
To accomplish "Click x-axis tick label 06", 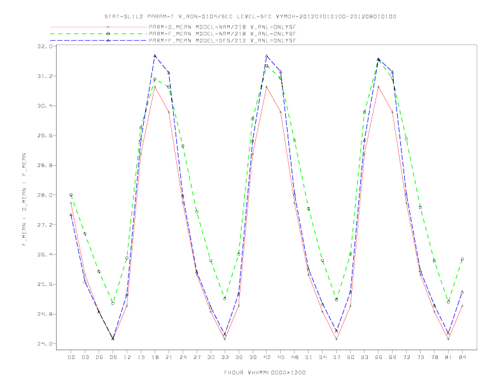I will 99,357.
